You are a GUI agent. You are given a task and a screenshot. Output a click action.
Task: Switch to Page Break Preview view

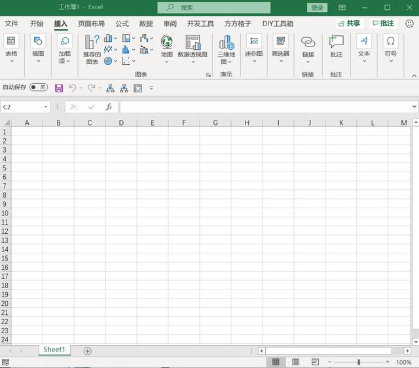point(315,362)
